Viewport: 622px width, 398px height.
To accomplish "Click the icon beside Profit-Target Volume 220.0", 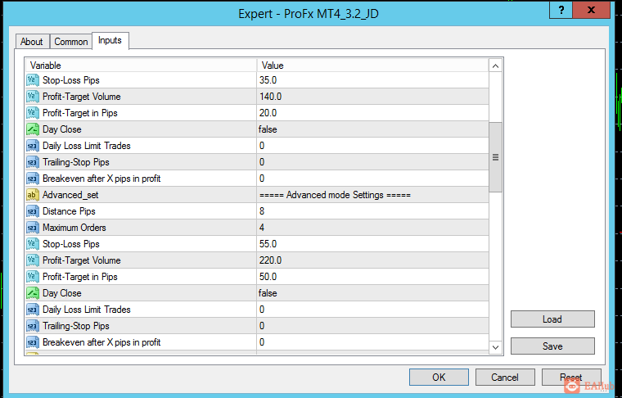I will 33,260.
